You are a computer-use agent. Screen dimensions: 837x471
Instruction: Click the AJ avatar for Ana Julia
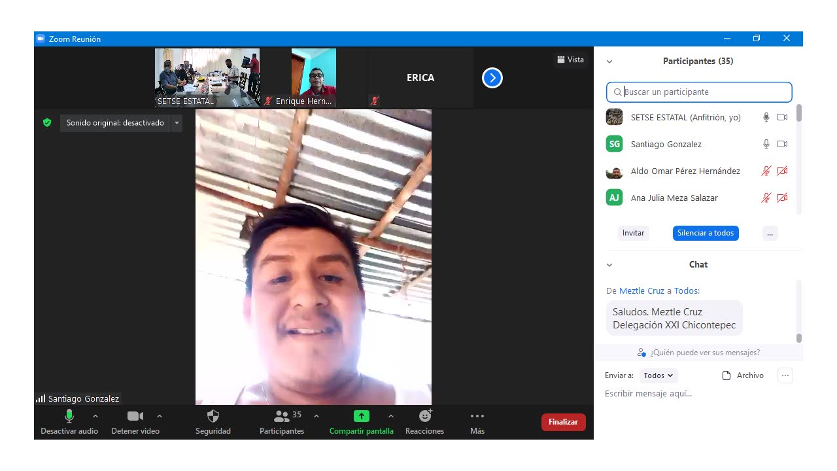tap(614, 198)
